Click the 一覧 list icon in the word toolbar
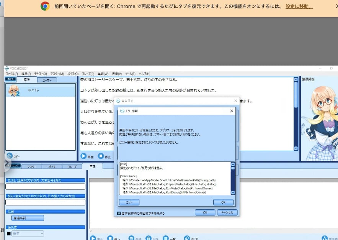 pyautogui.click(x=165, y=238)
